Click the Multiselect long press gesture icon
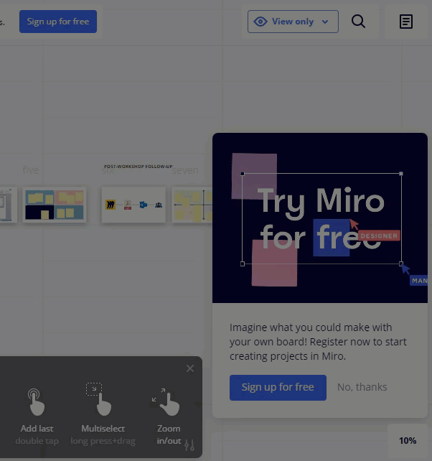 pyautogui.click(x=99, y=399)
